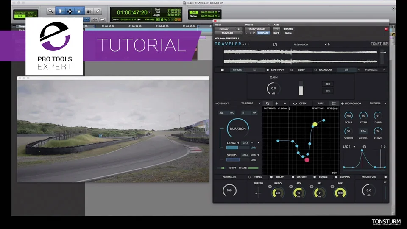407x229 pixels.
Task: Enable LOOP mode
Action: click(292, 70)
